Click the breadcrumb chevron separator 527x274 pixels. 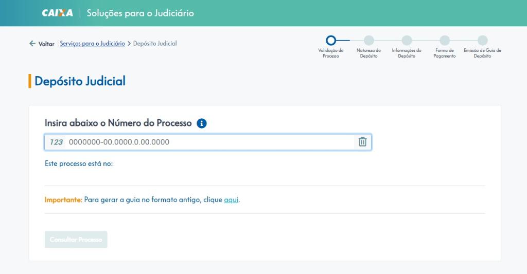tap(129, 44)
